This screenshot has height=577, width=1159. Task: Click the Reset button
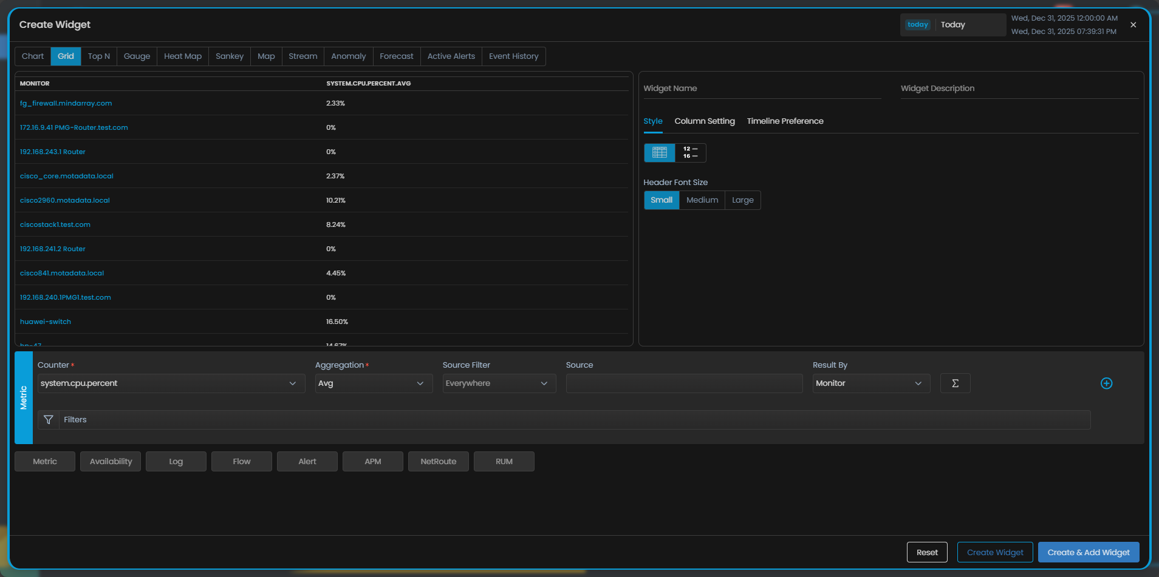tap(927, 553)
